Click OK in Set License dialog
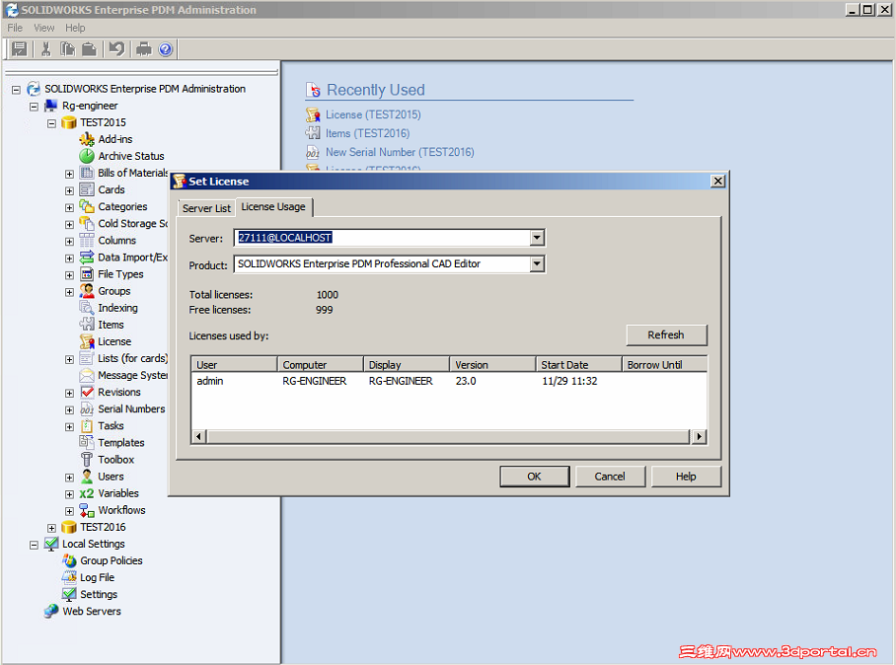The height and width of the screenshot is (665, 896). [x=534, y=477]
